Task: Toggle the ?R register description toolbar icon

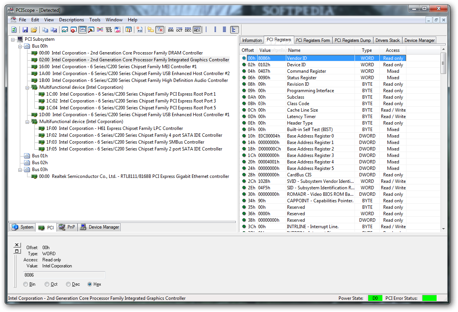Action: click(x=160, y=29)
